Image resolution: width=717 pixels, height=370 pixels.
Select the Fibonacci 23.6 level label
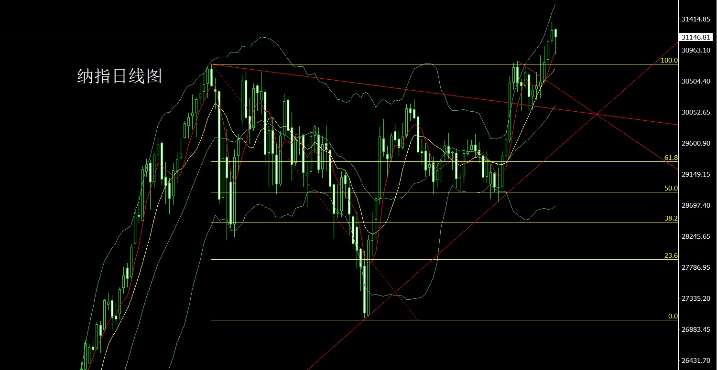(671, 255)
